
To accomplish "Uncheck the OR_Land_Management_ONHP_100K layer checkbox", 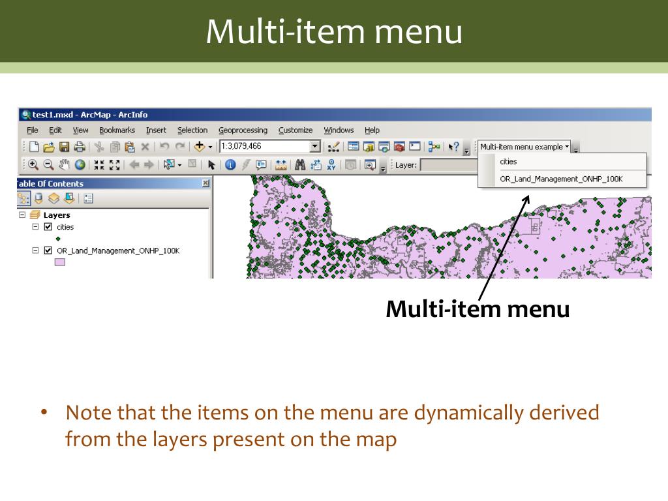I will tap(48, 250).
